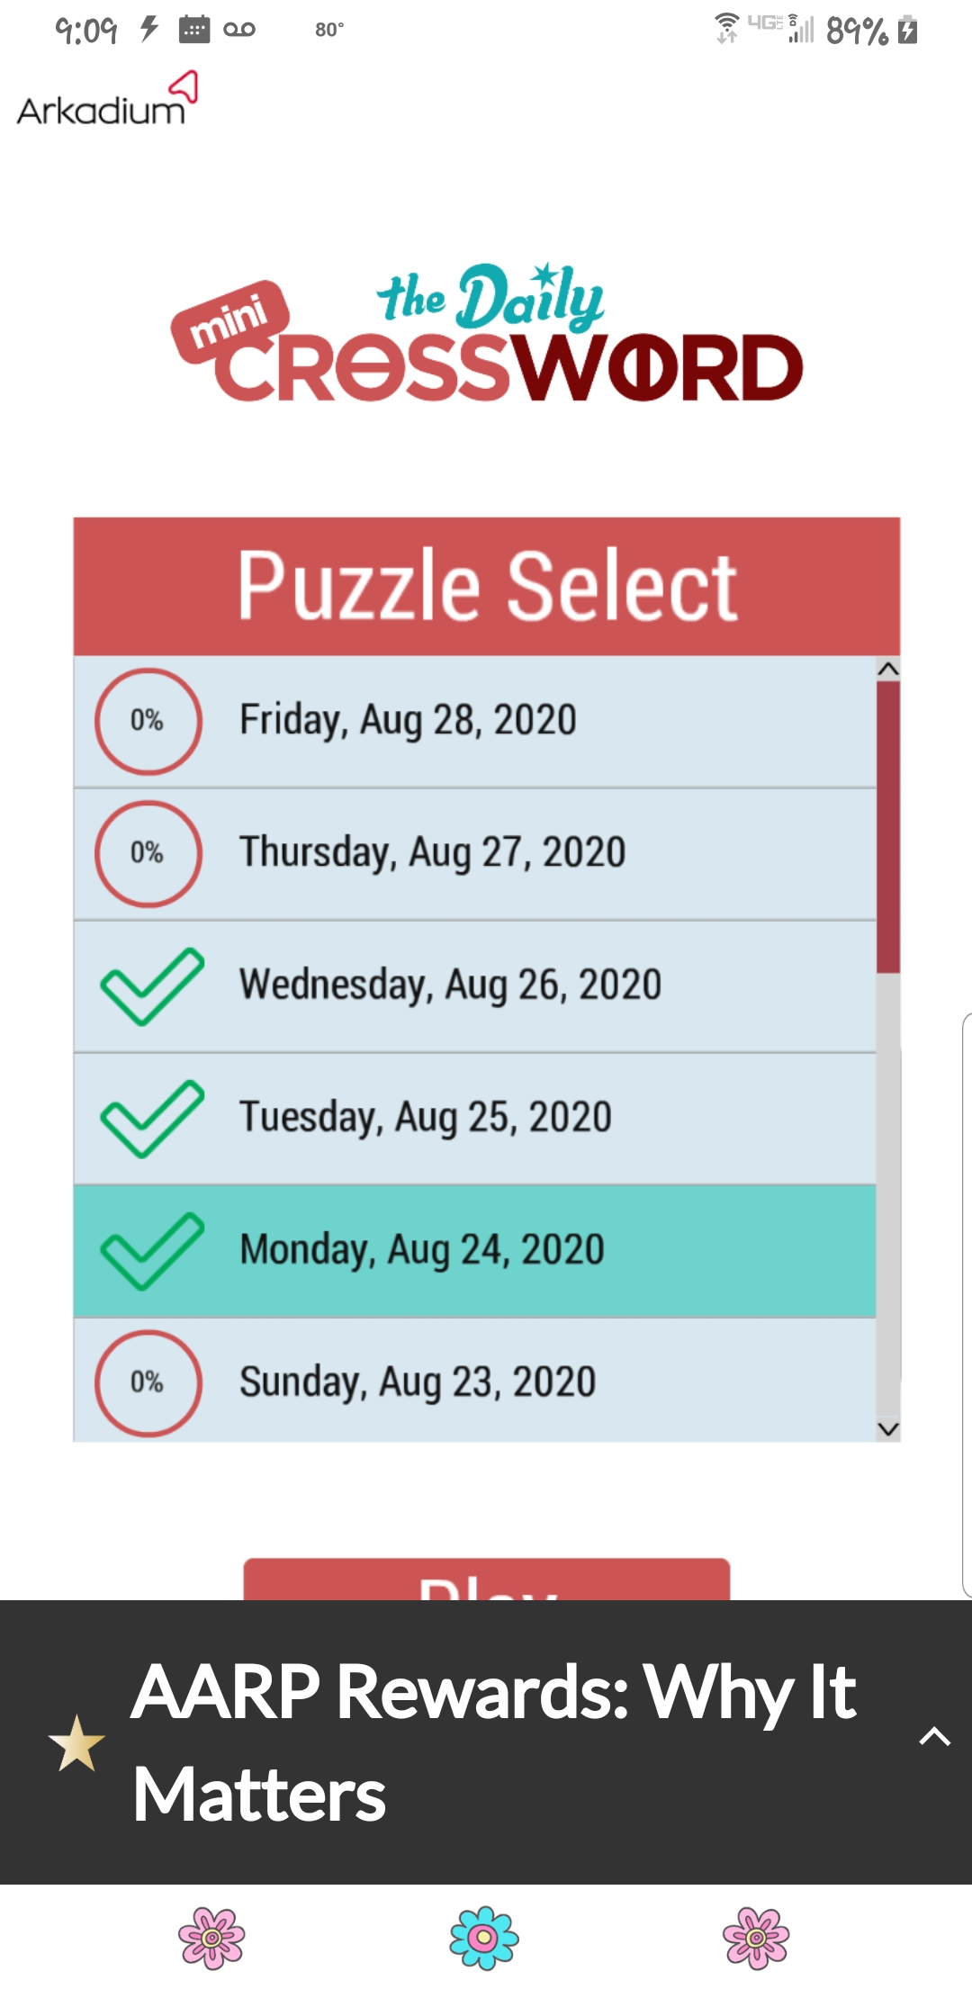This screenshot has height=1998, width=972.
Task: Tap the green checkmark for Wednesday, Aug 26
Action: click(x=150, y=985)
